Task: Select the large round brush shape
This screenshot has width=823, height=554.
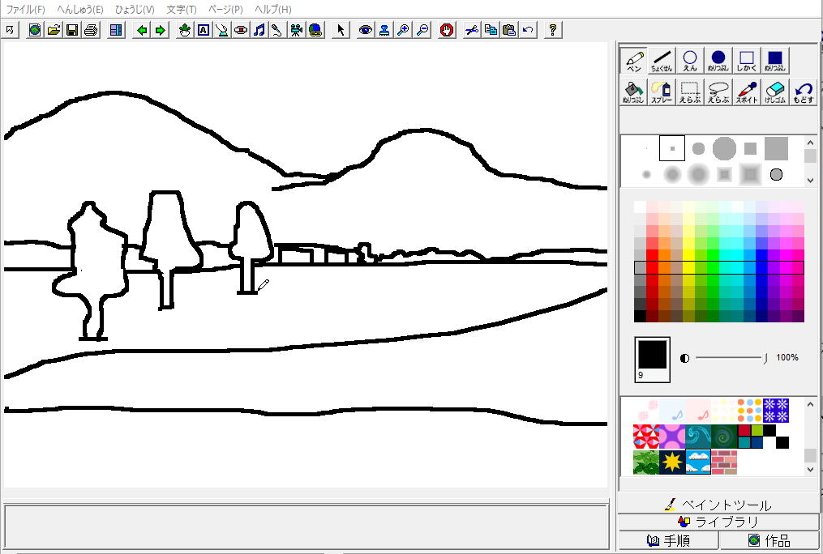Action: tap(724, 148)
